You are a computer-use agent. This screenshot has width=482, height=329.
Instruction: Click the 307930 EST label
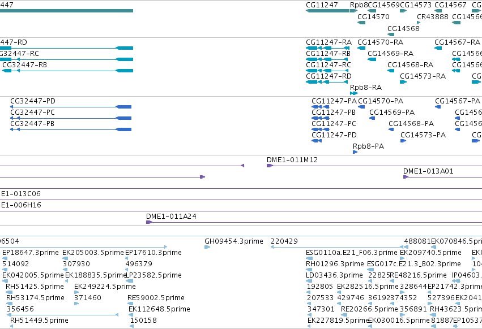[x=76, y=264]
